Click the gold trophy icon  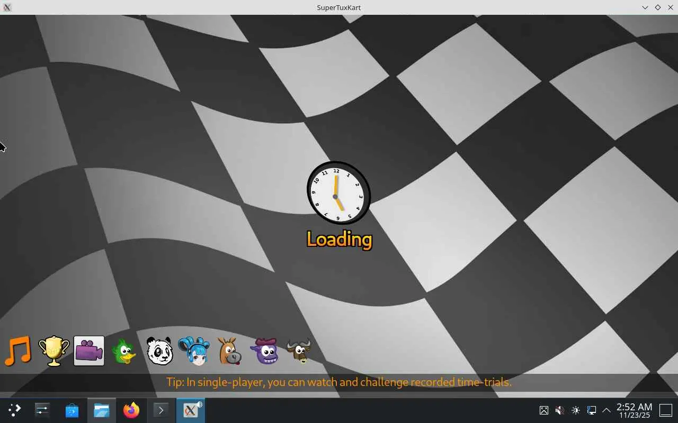pos(54,351)
